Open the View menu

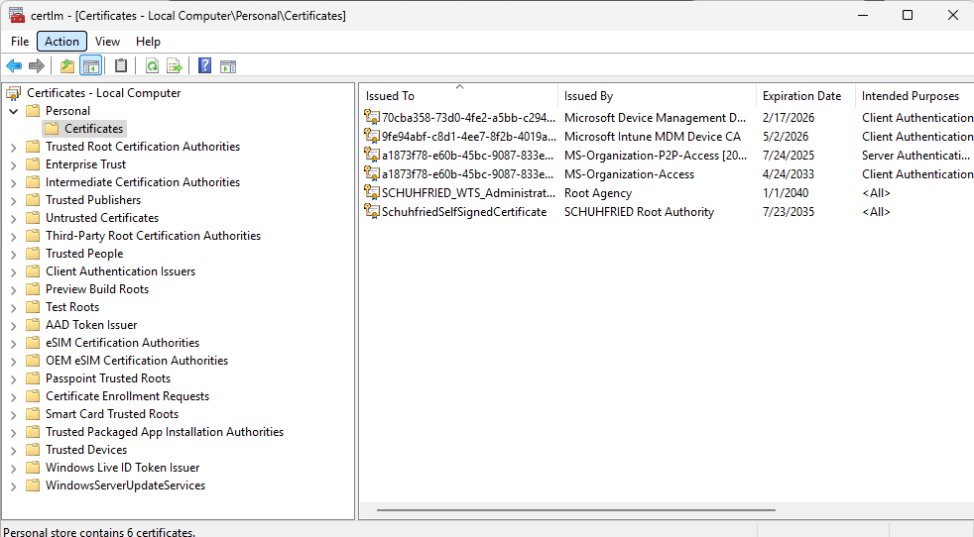point(107,42)
